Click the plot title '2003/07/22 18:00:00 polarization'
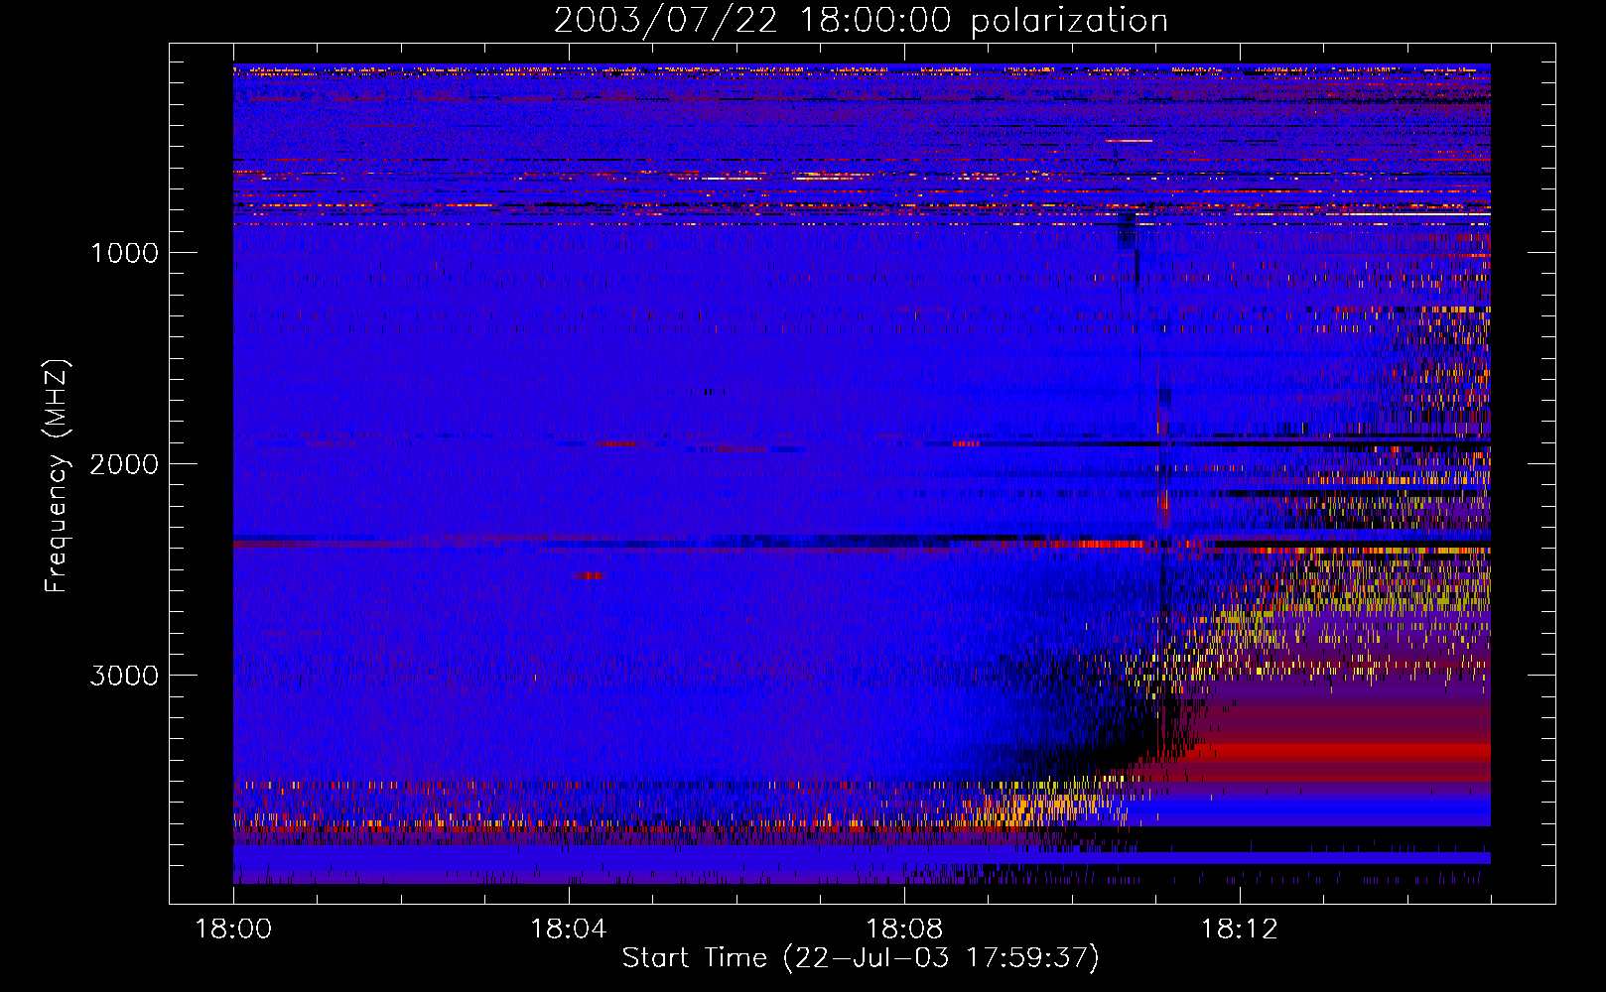Image resolution: width=1606 pixels, height=992 pixels. (x=861, y=20)
